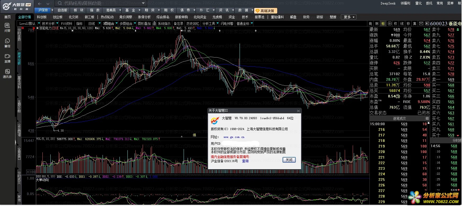463x206 pixels.
Task: Select the 线 icon in the quote toolbar
Action: pyautogui.click(x=402, y=24)
